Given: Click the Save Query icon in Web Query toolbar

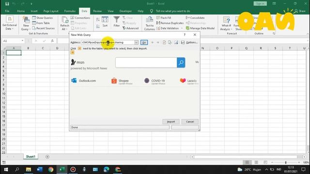Looking at the screenshot, I should point(183,43).
